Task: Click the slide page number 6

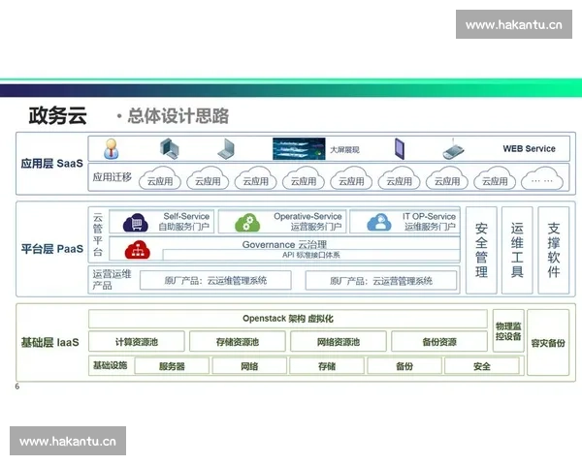Action: tap(17, 387)
